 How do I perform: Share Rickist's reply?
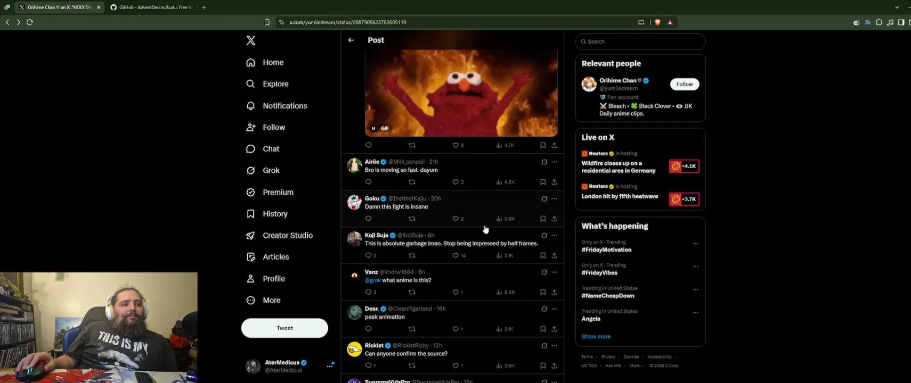554,365
